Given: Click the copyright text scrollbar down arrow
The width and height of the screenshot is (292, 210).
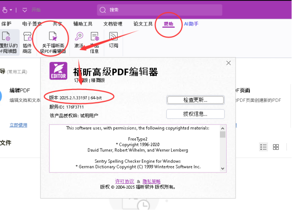Looking at the screenshot, I should click(222, 168).
